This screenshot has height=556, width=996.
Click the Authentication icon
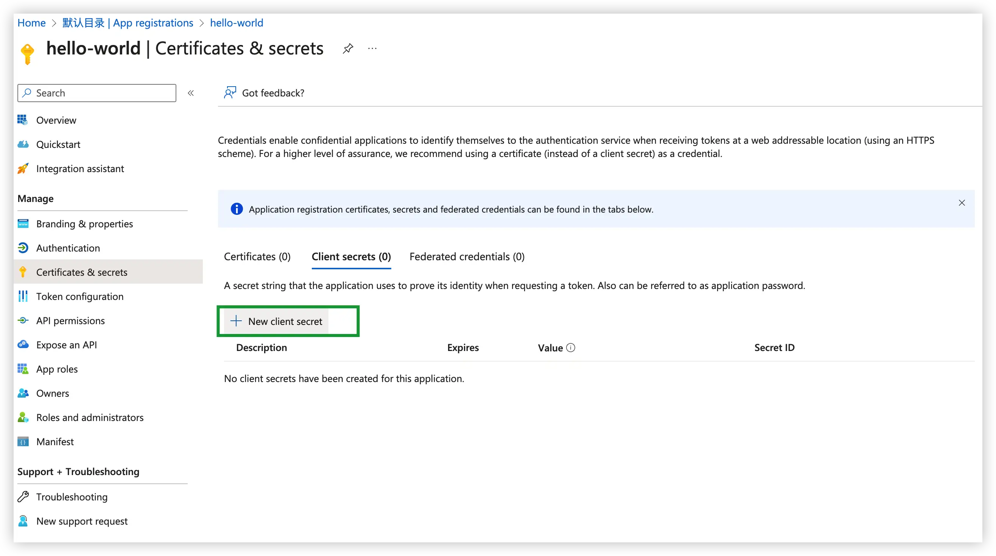23,248
